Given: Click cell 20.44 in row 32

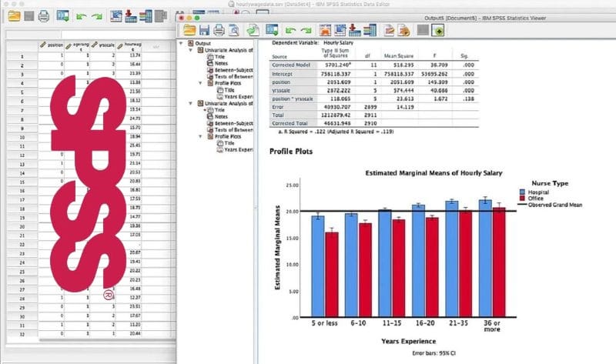Looking at the screenshot, I should (x=135, y=333).
